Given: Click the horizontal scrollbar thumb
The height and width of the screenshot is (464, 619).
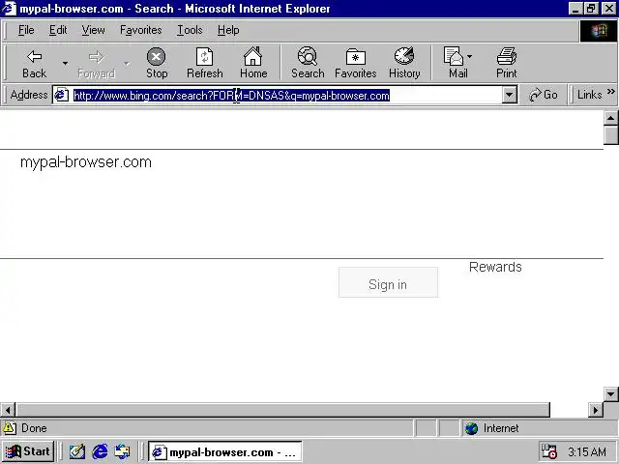Looking at the screenshot, I should (282, 410).
